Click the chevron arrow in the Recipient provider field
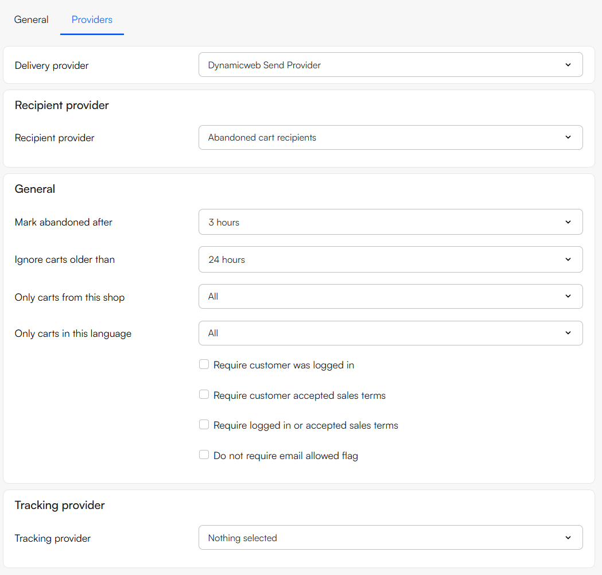The width and height of the screenshot is (602, 575). [x=568, y=138]
